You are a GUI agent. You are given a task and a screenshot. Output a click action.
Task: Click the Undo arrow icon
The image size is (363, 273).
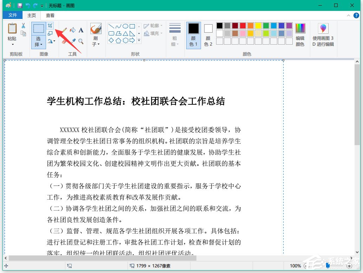click(x=27, y=5)
